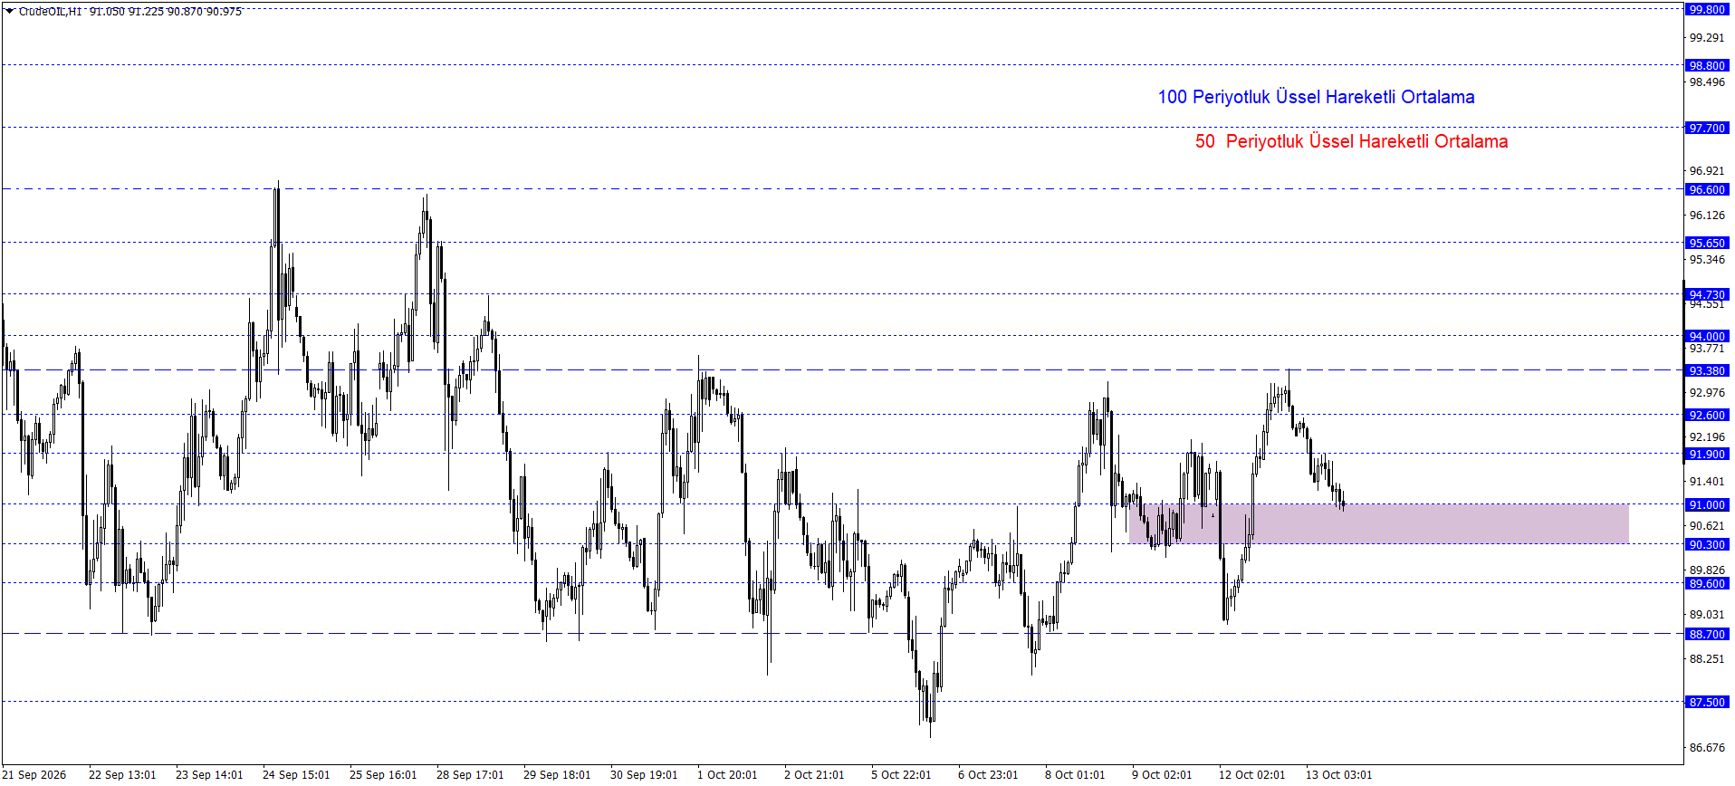Viewport: 1735px width, 786px height.
Task: Click the 98.800 price level tag
Action: 1707,65
